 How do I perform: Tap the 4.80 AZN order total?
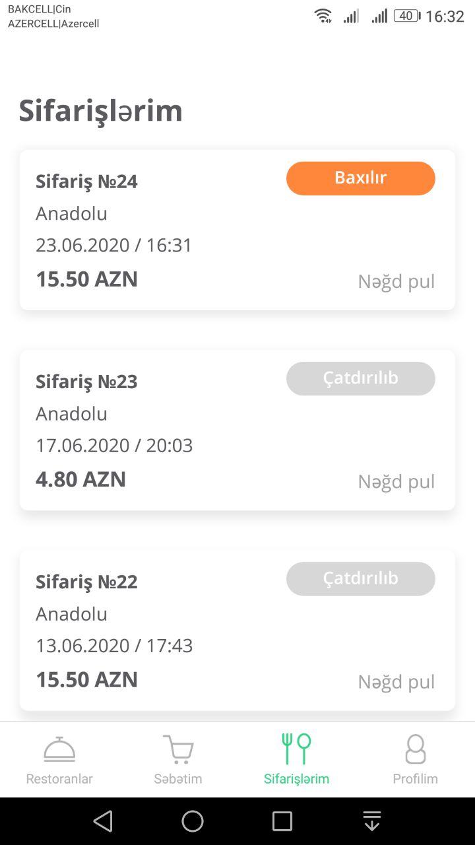coord(80,479)
